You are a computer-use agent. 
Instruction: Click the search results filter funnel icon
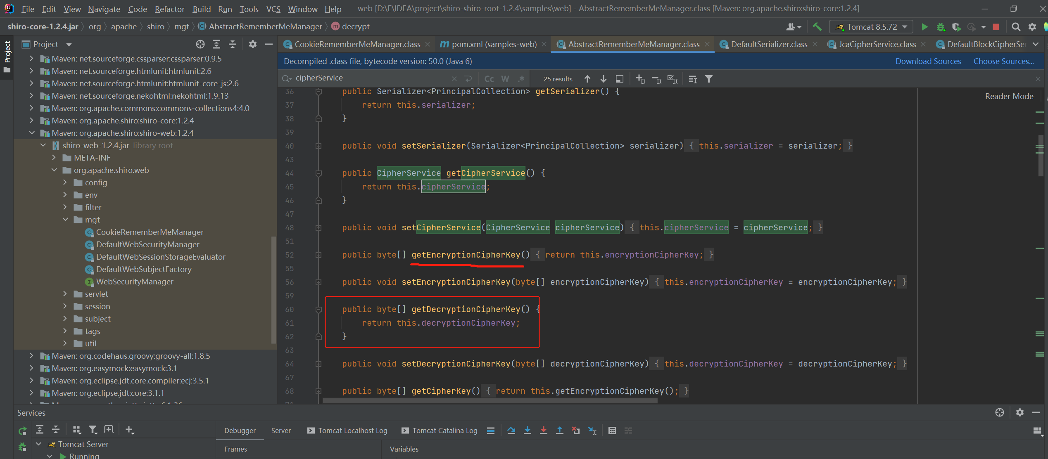coord(709,79)
